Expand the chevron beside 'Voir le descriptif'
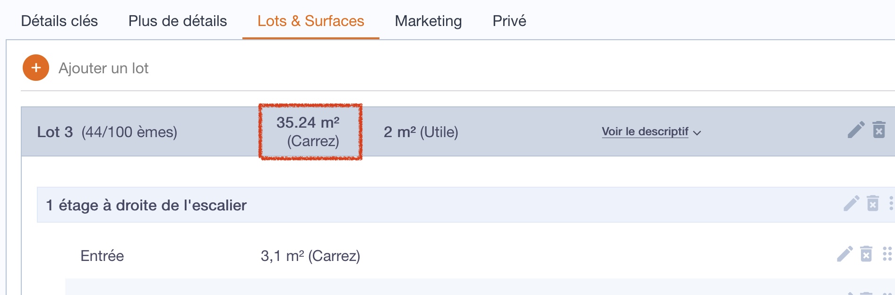Image resolution: width=895 pixels, height=295 pixels. (x=697, y=133)
